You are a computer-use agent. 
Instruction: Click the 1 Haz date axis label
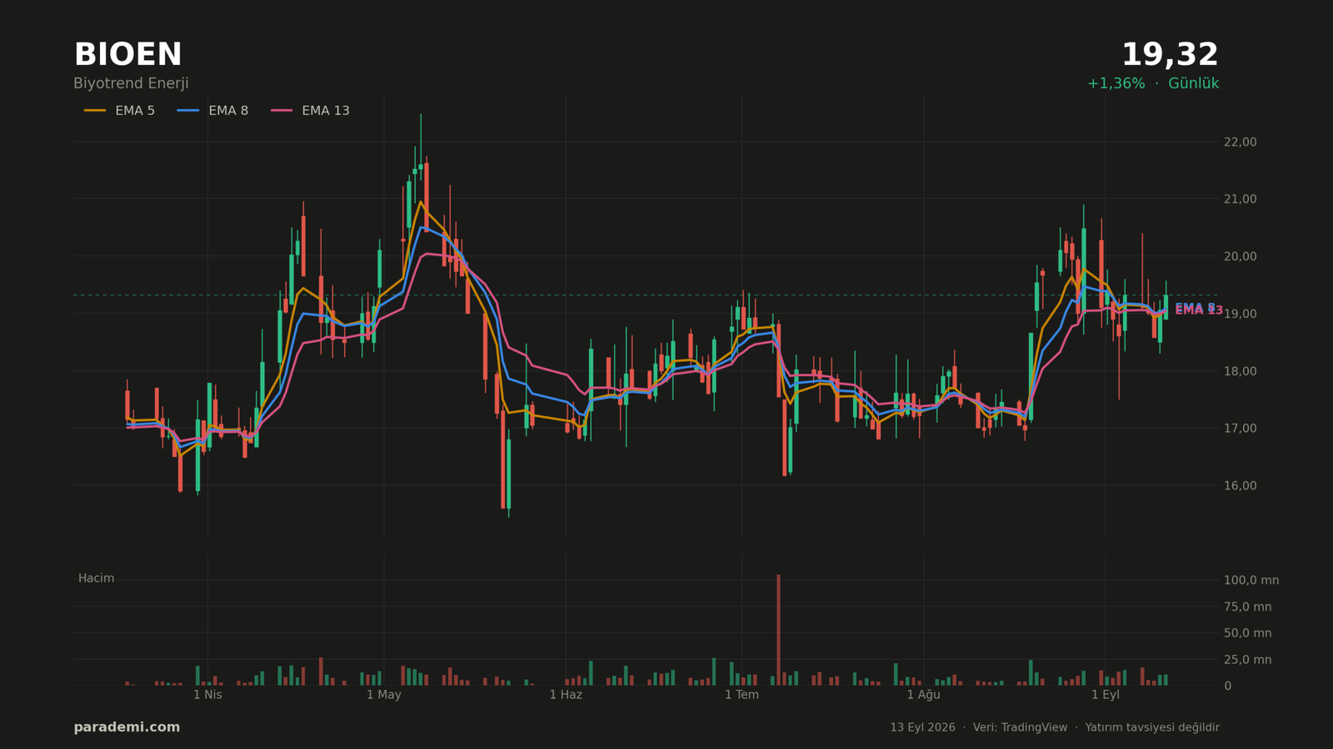(566, 695)
